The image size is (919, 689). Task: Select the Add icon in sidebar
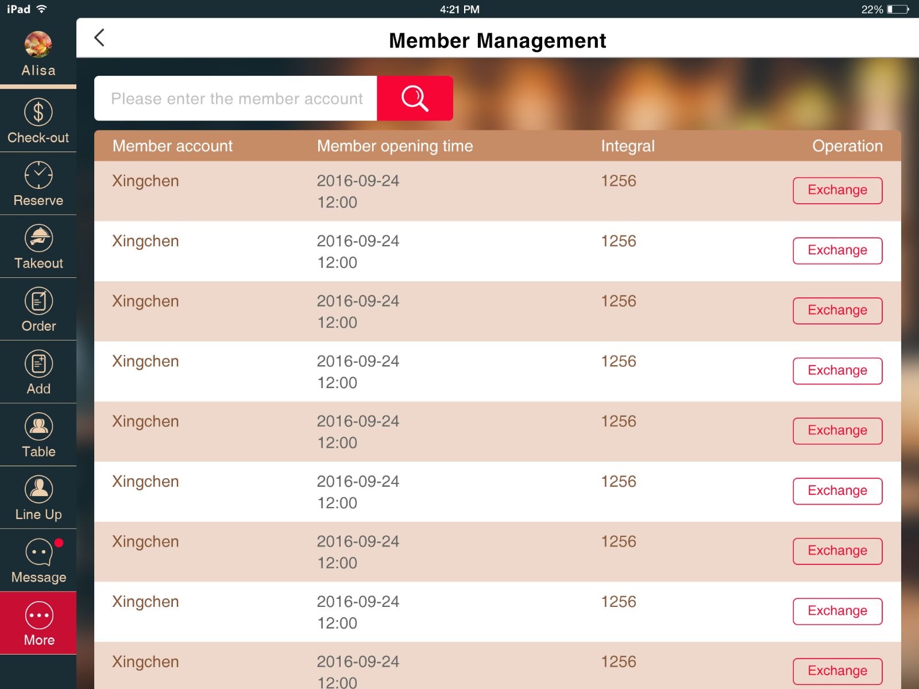pos(38,363)
